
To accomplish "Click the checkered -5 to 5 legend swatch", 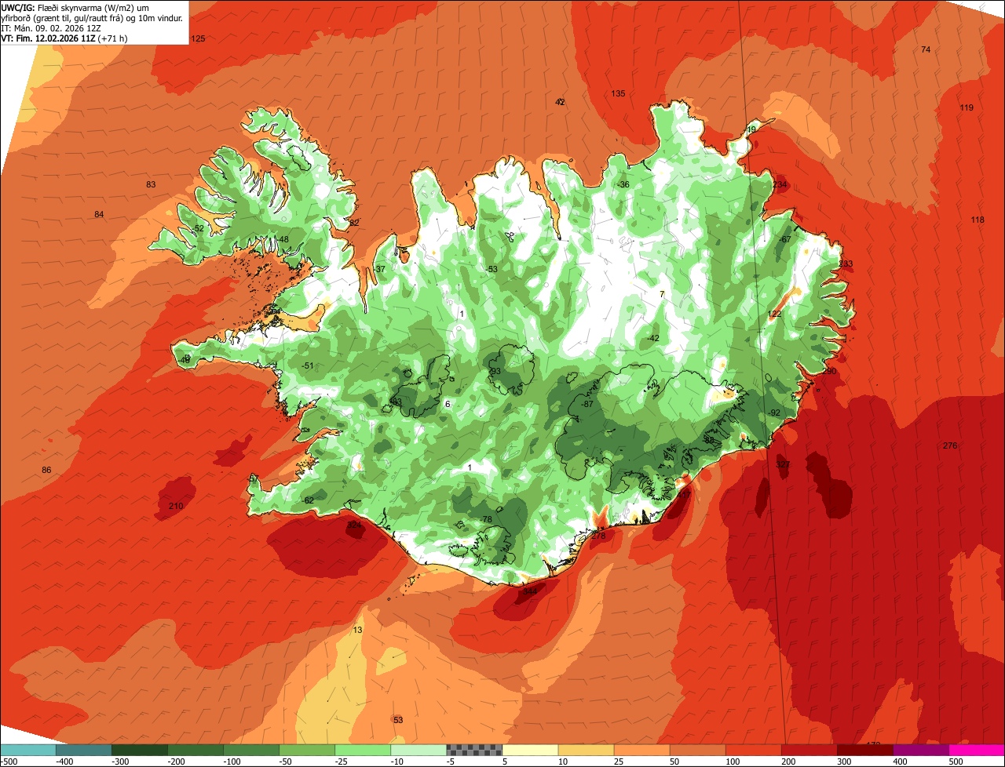I will point(474,750).
